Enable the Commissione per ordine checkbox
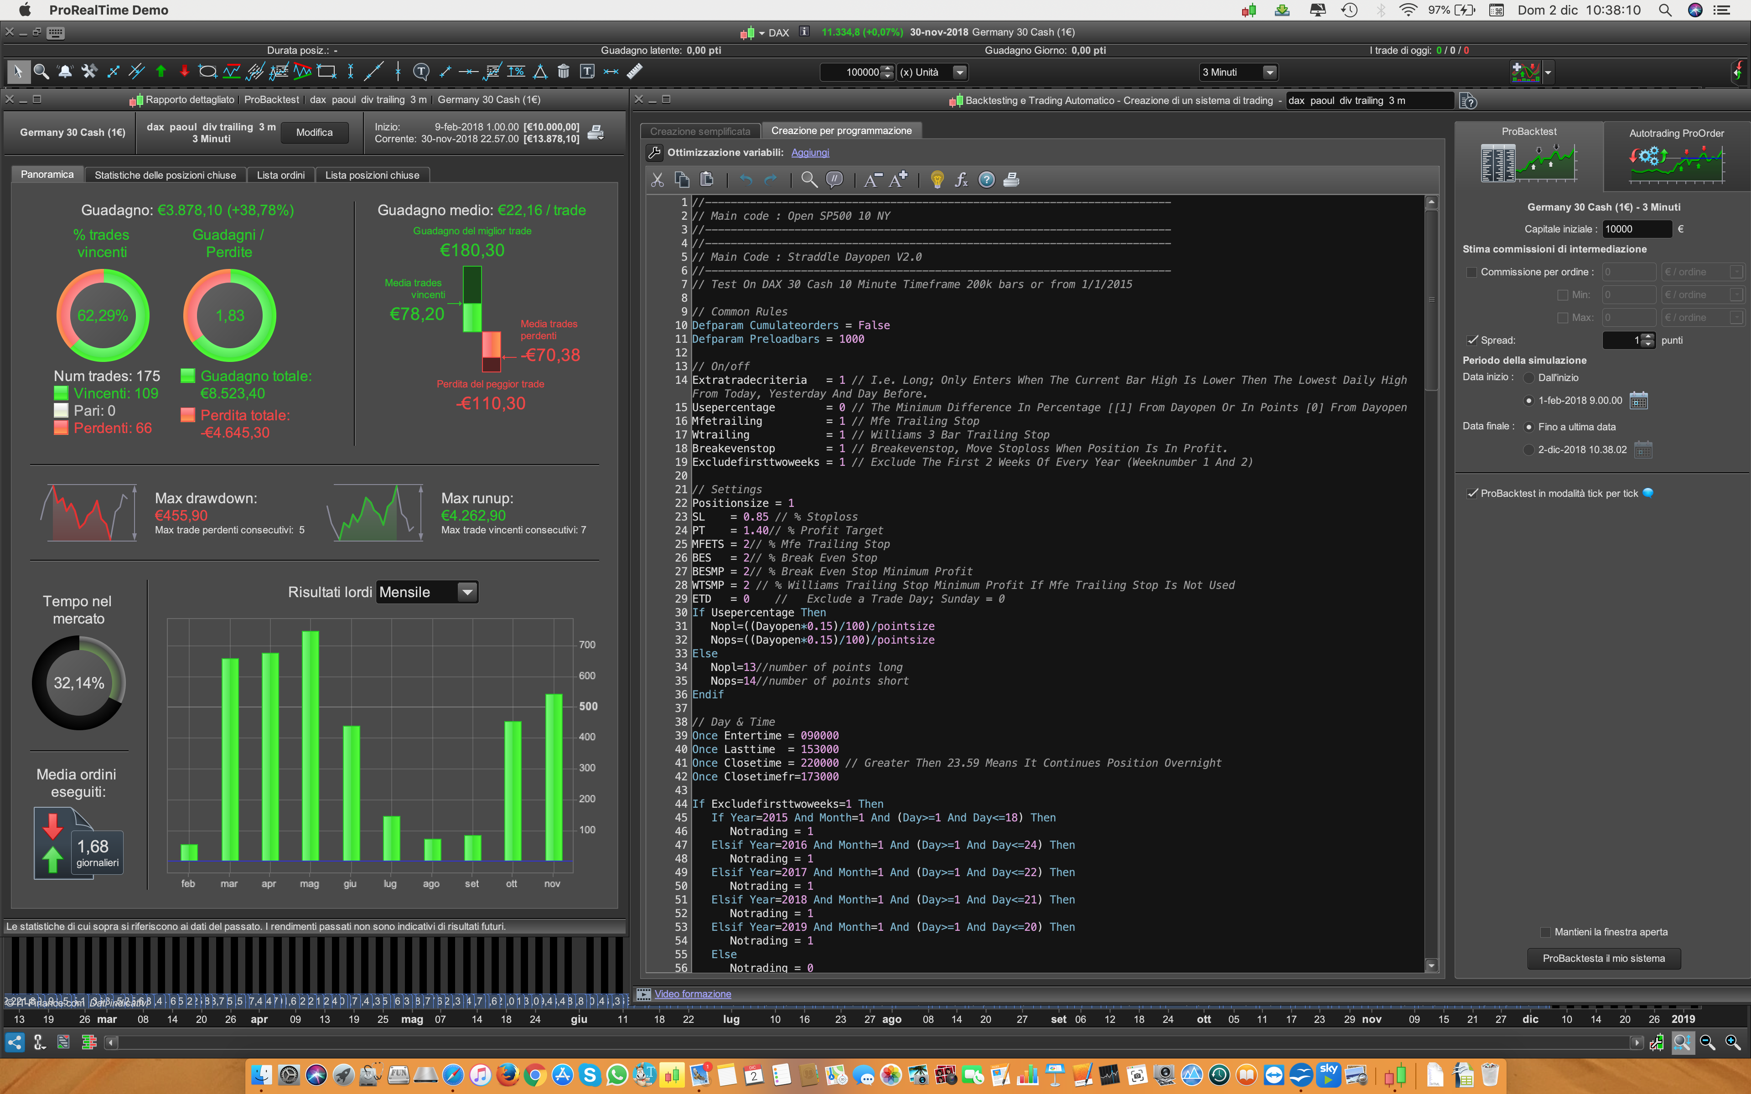Screen dimensions: 1751x1094 click(1471, 272)
